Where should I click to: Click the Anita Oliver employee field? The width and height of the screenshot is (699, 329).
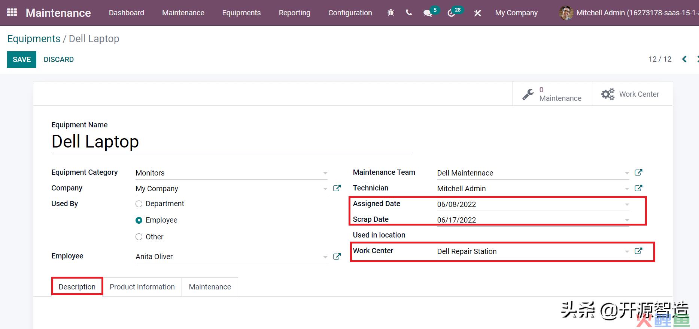click(231, 257)
